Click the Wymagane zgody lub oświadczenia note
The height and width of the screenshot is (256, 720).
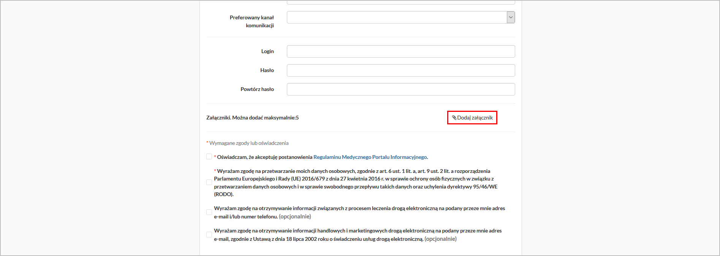click(x=248, y=143)
